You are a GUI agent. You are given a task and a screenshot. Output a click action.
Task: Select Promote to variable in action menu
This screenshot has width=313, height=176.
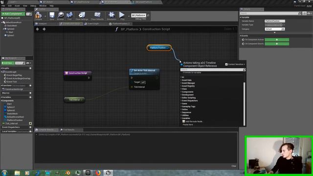click(192, 73)
